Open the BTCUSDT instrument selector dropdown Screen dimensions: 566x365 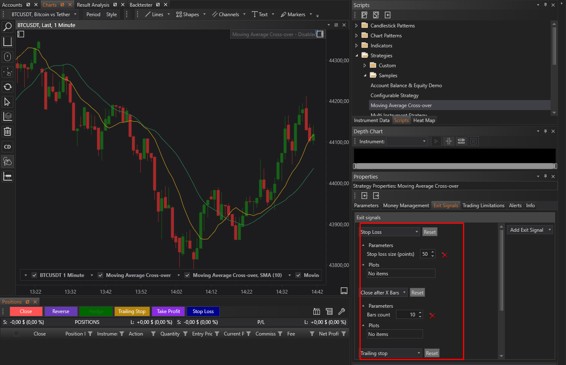pyautogui.click(x=44, y=15)
